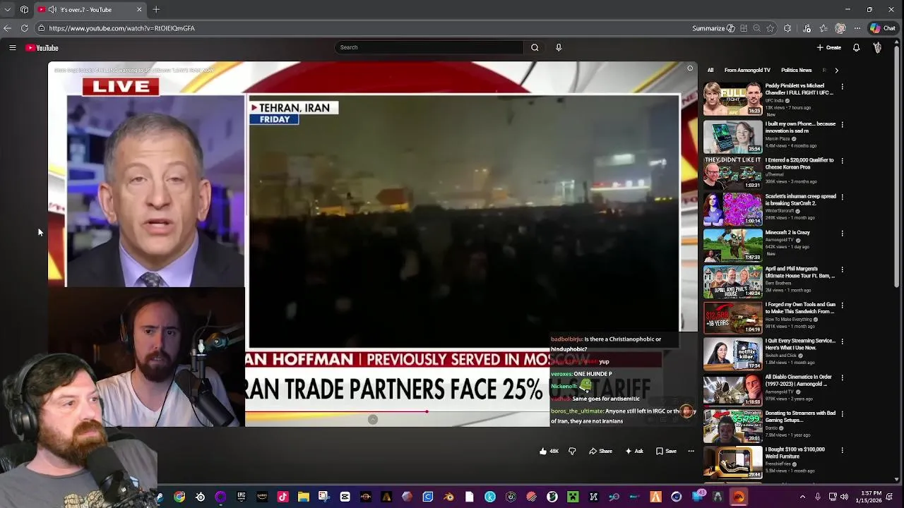The width and height of the screenshot is (904, 508).
Task: Open more actions ellipsis below video
Action: click(691, 451)
